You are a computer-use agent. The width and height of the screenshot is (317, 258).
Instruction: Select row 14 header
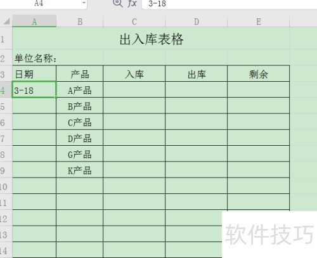pyautogui.click(x=6, y=250)
